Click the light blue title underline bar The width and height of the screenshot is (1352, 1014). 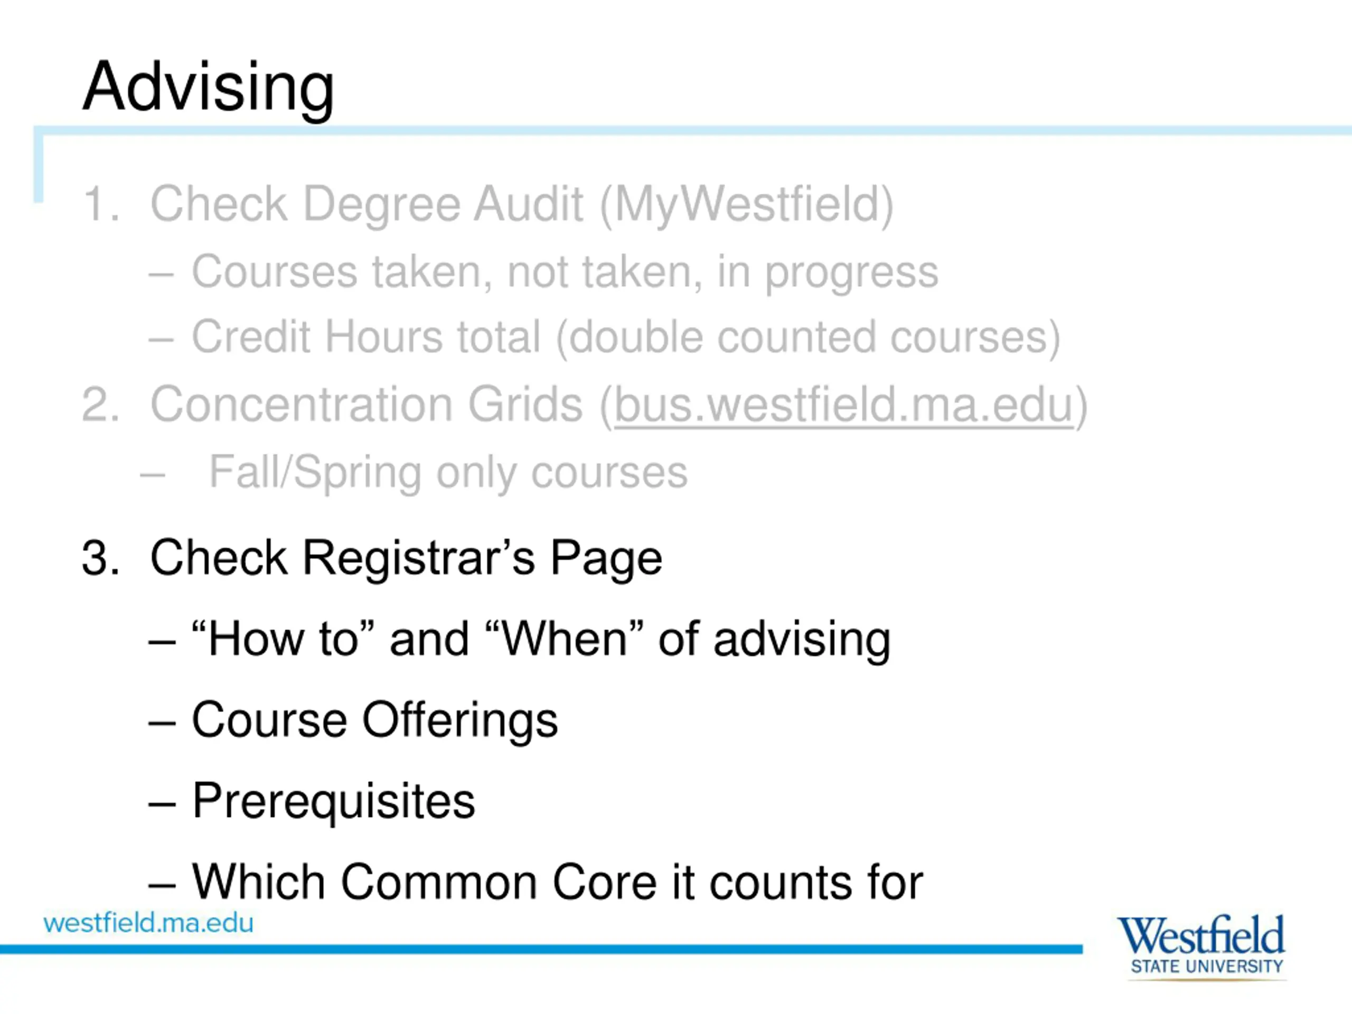click(692, 131)
